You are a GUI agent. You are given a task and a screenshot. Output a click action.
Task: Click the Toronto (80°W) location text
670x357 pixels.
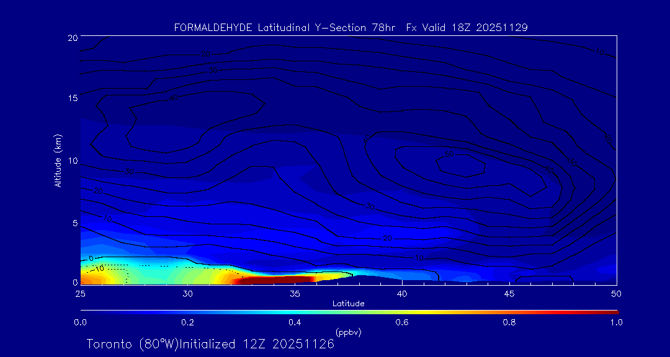[x=132, y=344]
